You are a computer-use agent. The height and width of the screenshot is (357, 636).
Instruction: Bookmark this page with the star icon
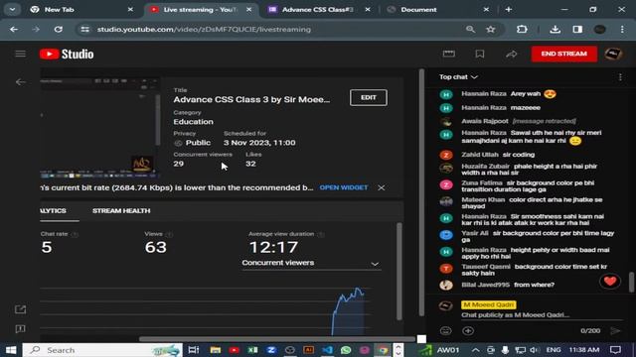tap(491, 29)
